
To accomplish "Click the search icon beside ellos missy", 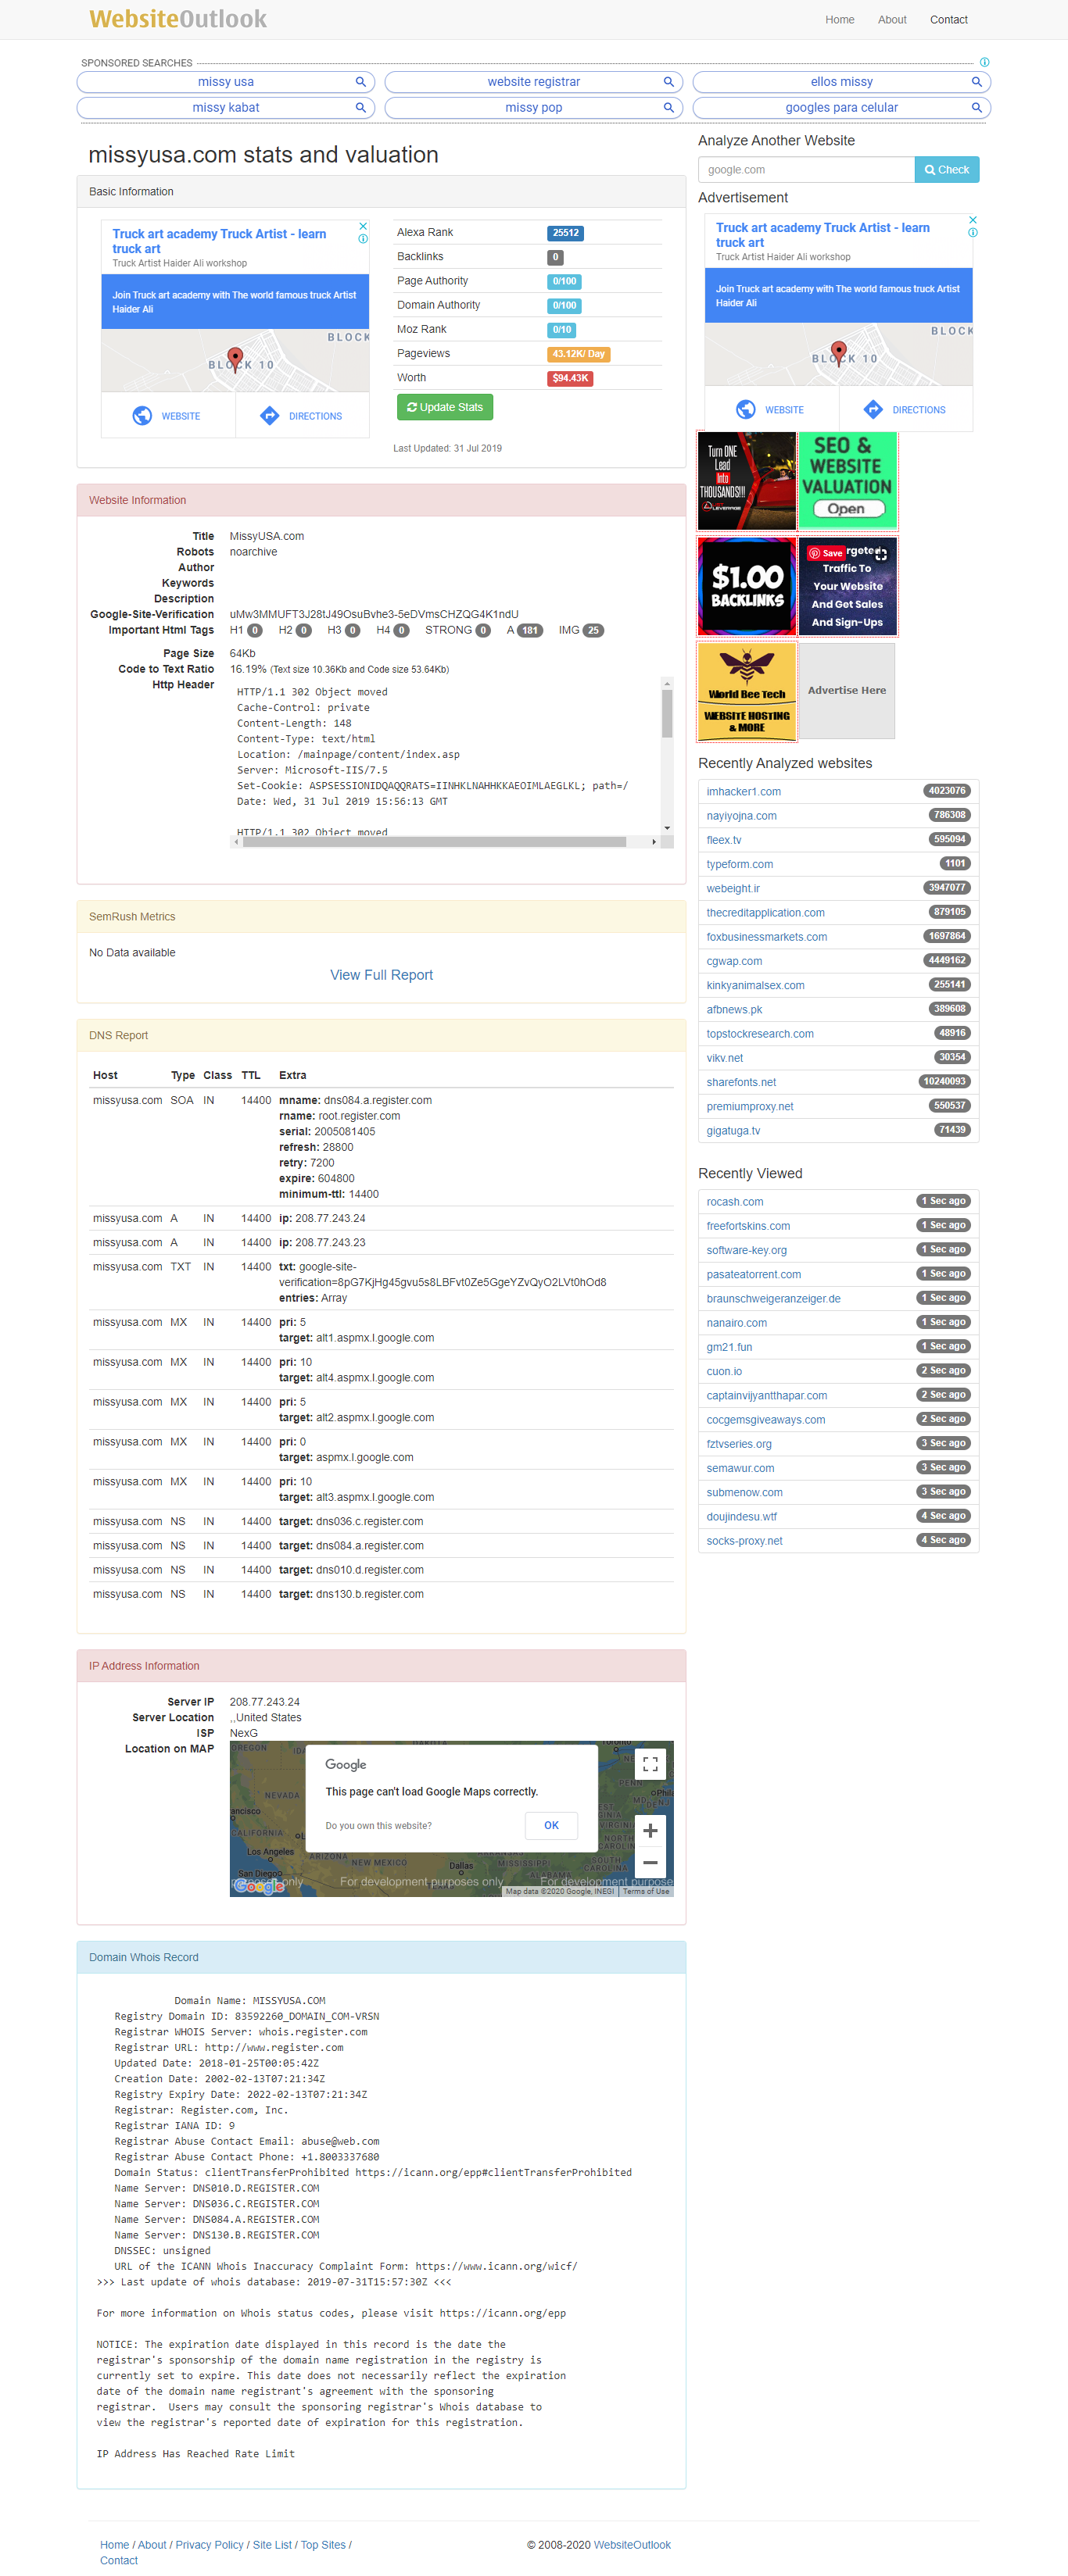I will click(977, 82).
